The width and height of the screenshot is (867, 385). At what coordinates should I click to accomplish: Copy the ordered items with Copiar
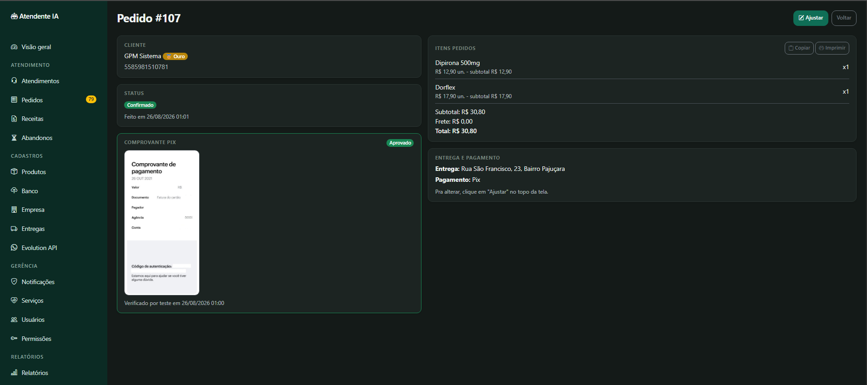799,48
